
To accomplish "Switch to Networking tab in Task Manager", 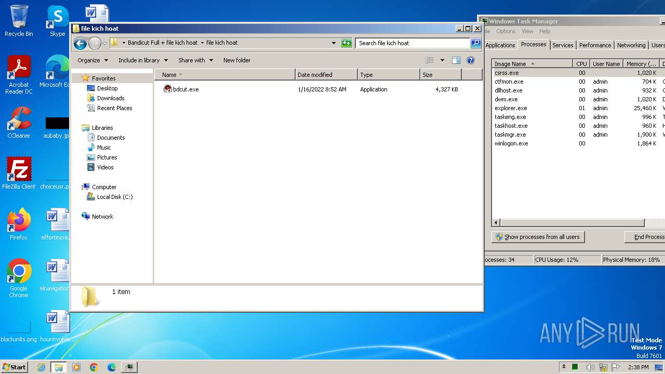I will [631, 45].
